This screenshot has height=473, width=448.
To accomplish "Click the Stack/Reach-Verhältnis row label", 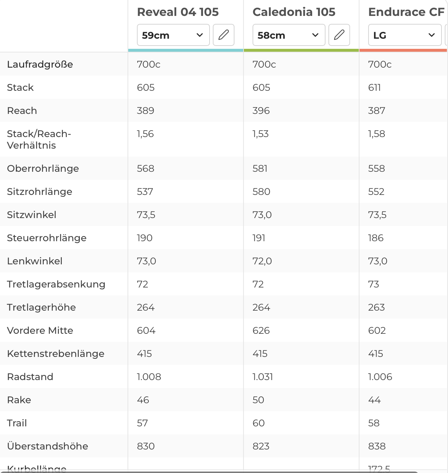I will (39, 140).
